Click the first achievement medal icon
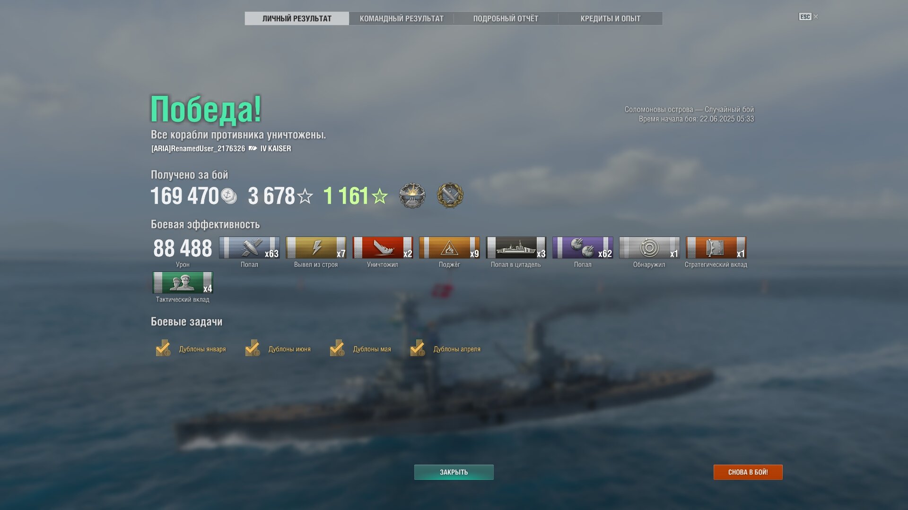The width and height of the screenshot is (908, 510). 412,195
